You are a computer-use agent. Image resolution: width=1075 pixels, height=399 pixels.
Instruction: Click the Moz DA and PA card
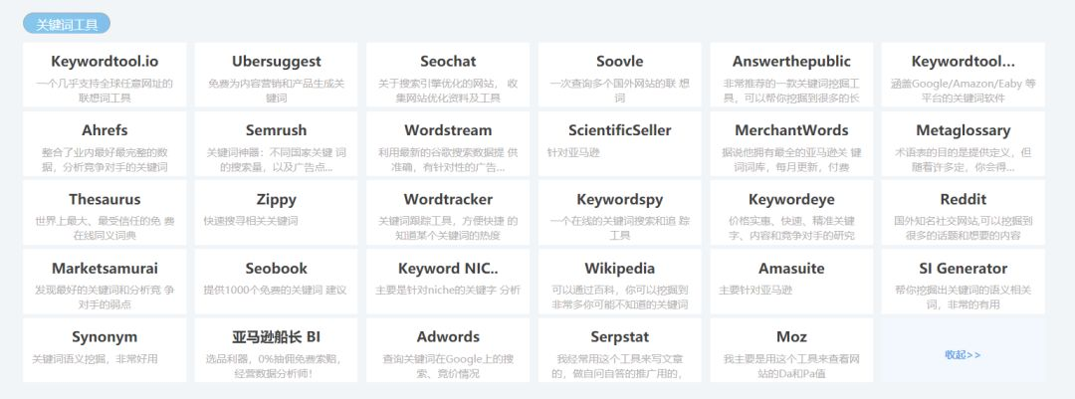791,349
